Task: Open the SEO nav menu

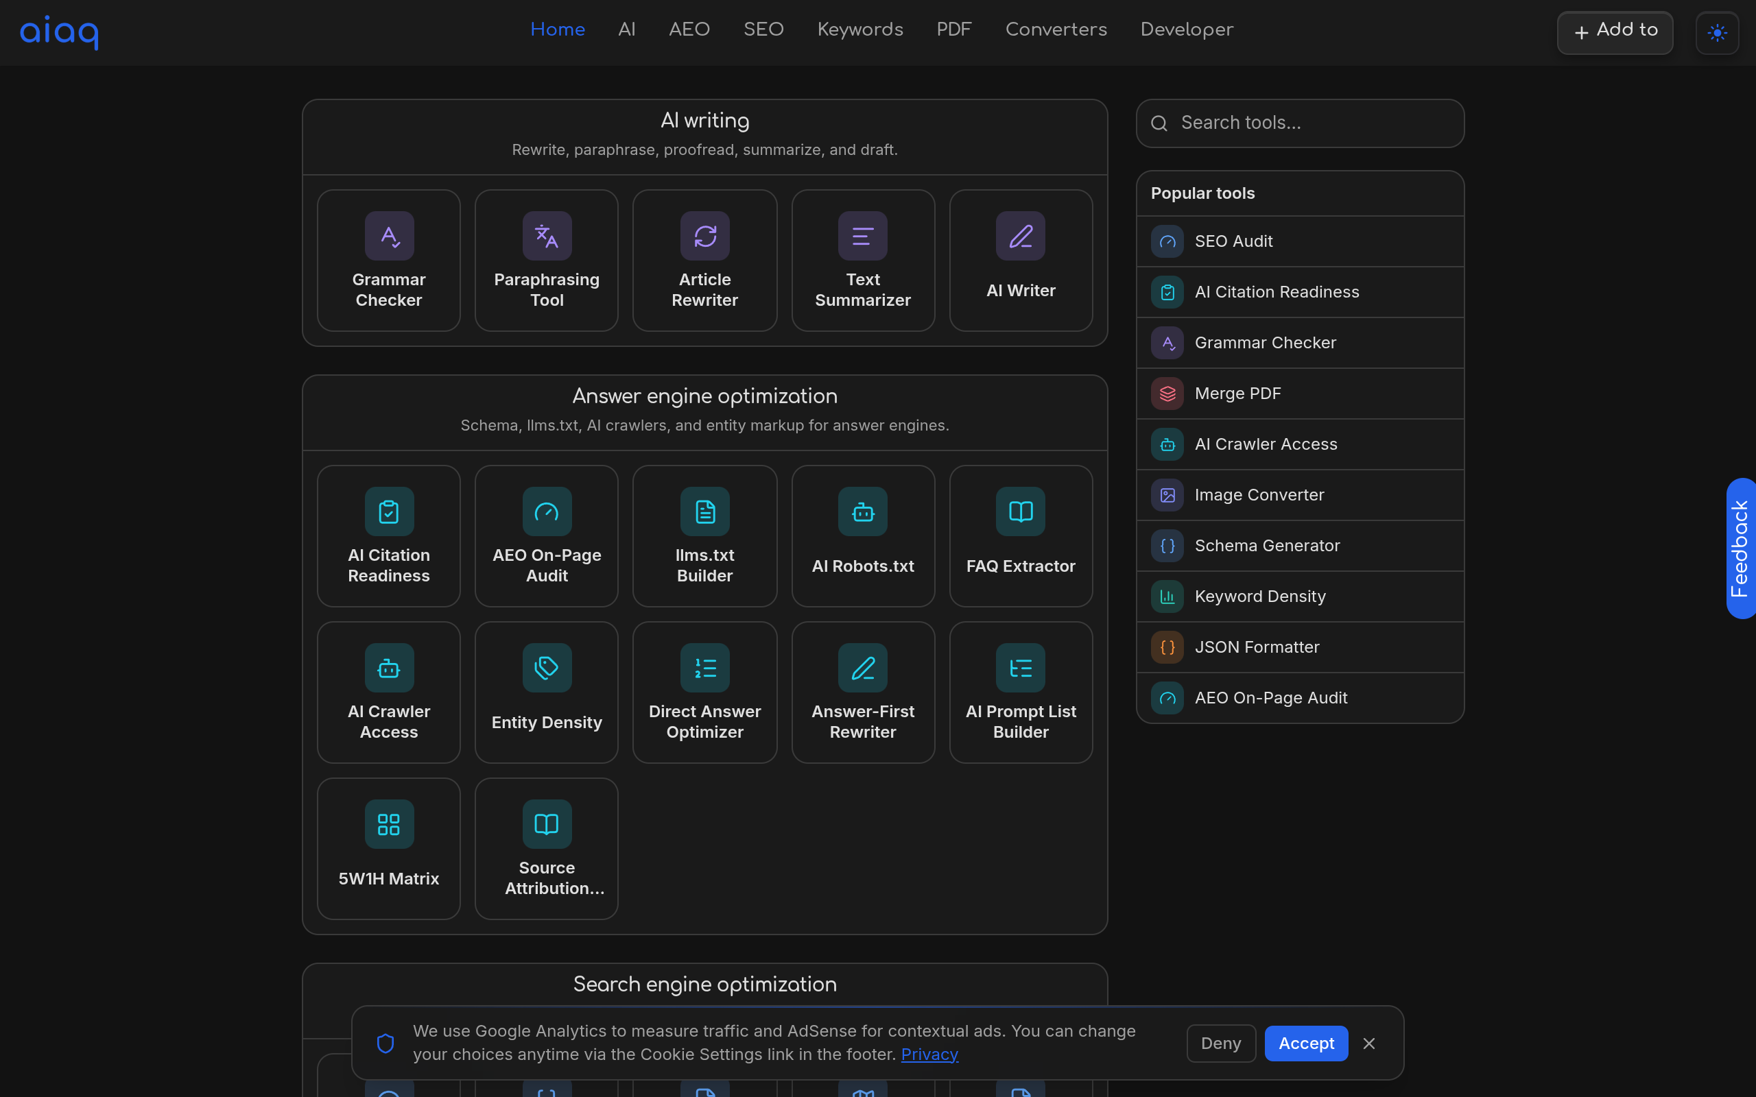Action: tap(763, 29)
